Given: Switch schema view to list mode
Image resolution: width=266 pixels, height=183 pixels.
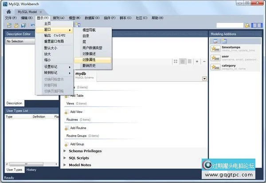Looking at the screenshot, I should (x=188, y=61).
